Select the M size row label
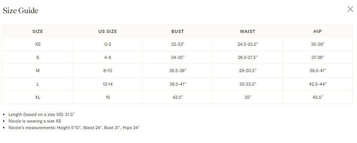Screen dimensions: 357x143 click(38, 71)
